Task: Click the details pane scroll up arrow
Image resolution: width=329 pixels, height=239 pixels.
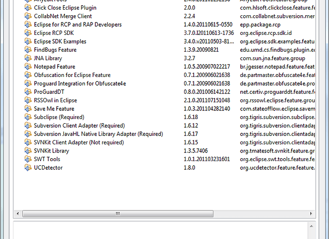Action: click(x=311, y=227)
